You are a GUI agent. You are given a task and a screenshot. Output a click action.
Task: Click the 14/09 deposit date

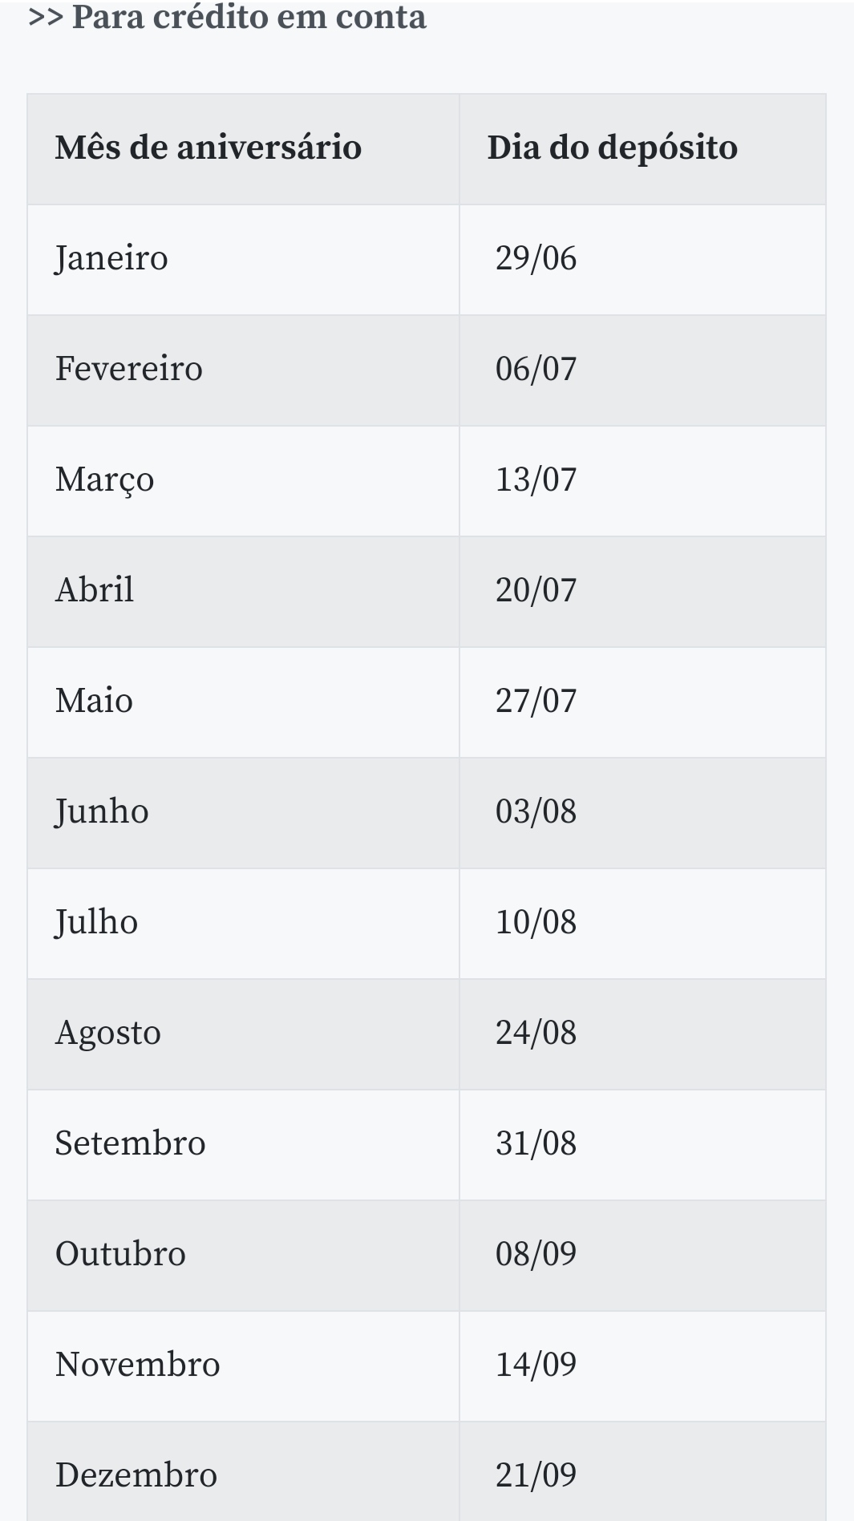(x=536, y=1365)
